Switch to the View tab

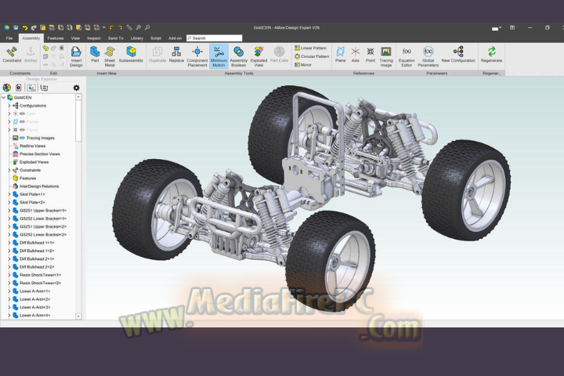[75, 38]
